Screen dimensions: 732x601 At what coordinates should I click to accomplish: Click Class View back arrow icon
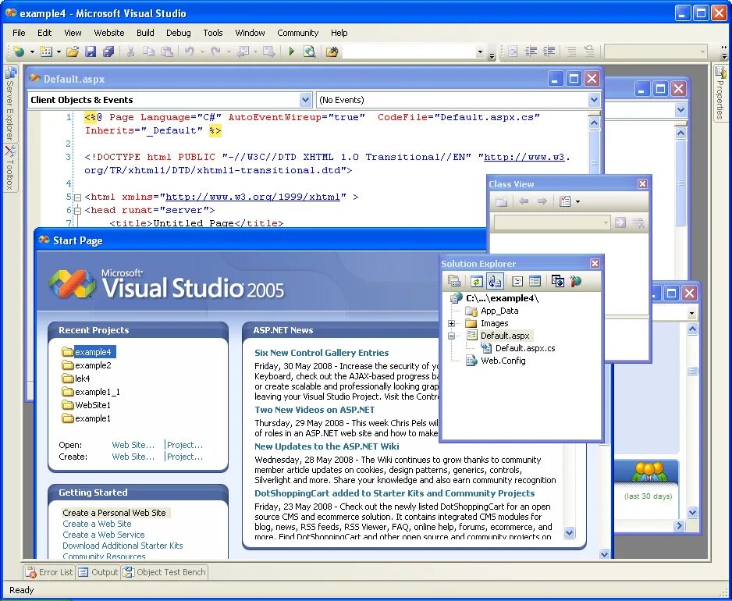(x=524, y=201)
